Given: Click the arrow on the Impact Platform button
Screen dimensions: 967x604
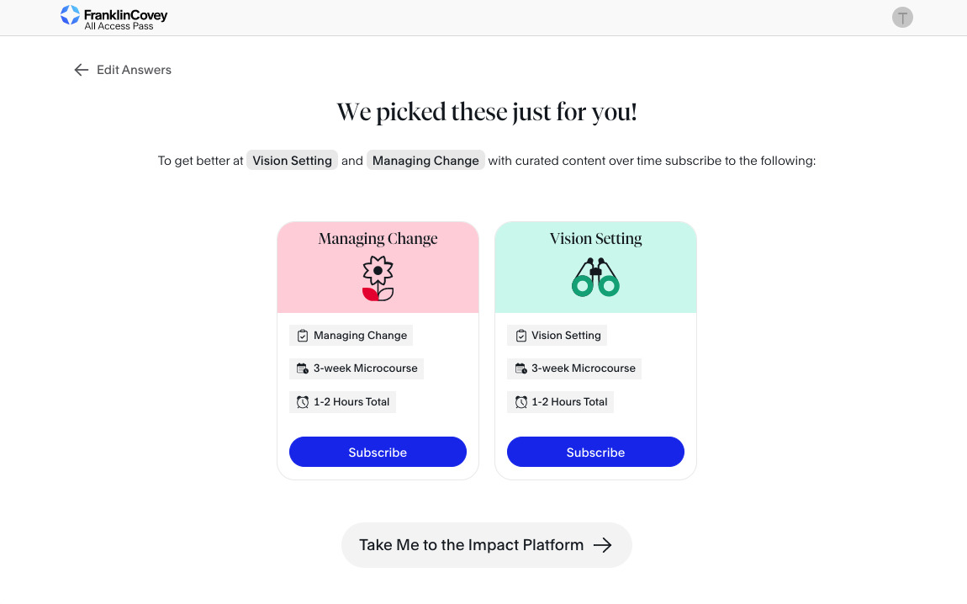Looking at the screenshot, I should tap(602, 545).
